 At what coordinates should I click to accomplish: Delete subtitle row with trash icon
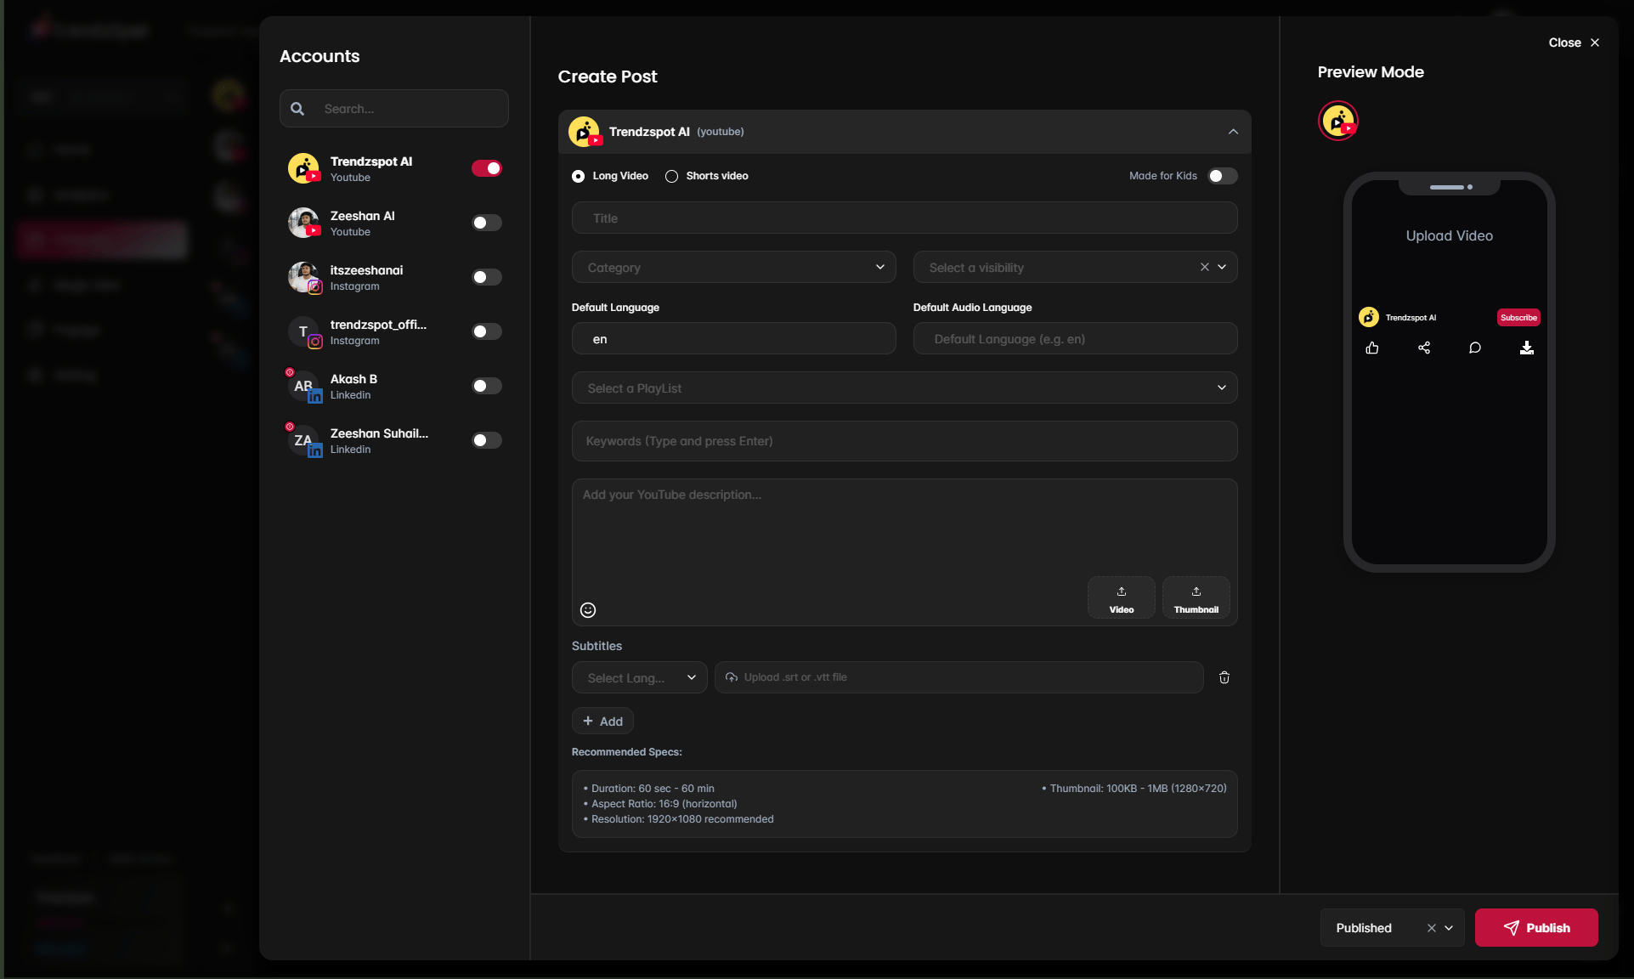pos(1224,677)
